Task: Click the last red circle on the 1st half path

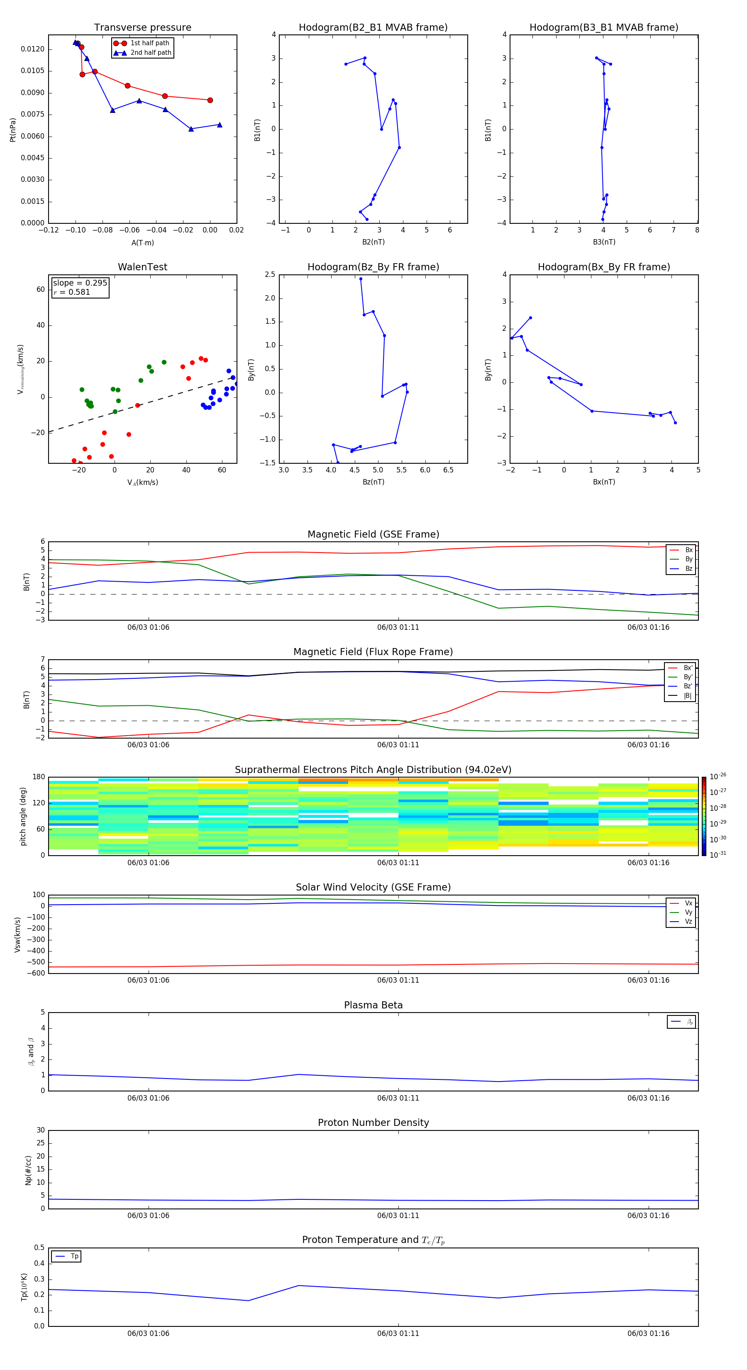Action: (x=210, y=100)
